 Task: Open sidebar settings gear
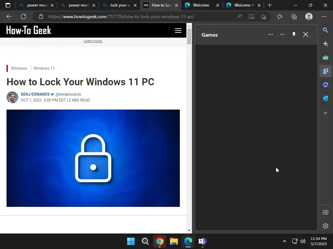[x=325, y=226]
